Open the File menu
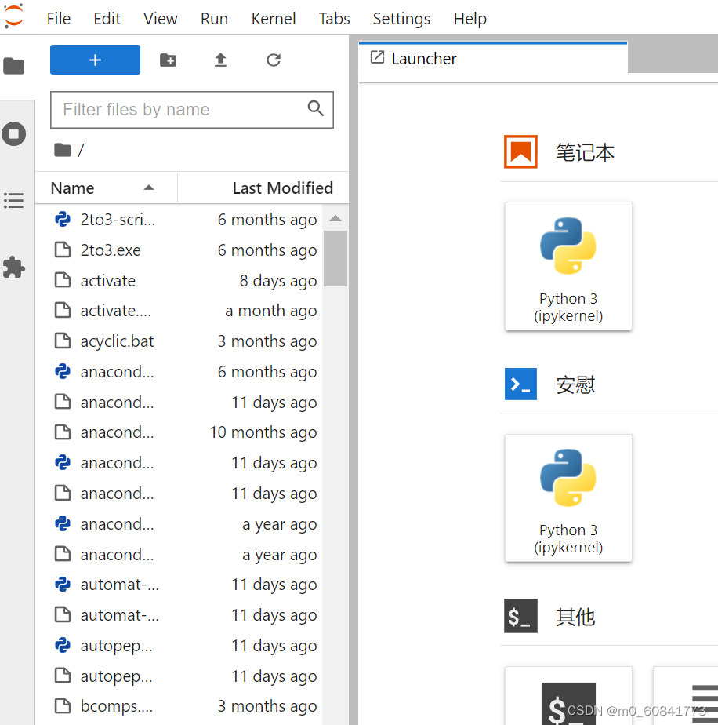 click(59, 19)
